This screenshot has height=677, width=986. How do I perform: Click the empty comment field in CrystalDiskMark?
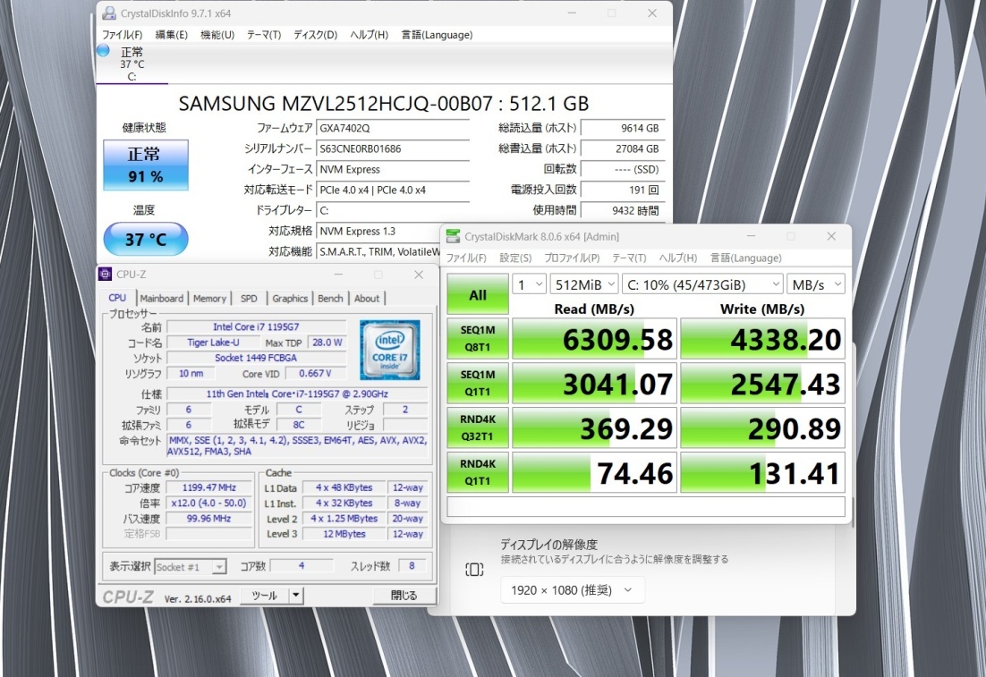coord(645,507)
